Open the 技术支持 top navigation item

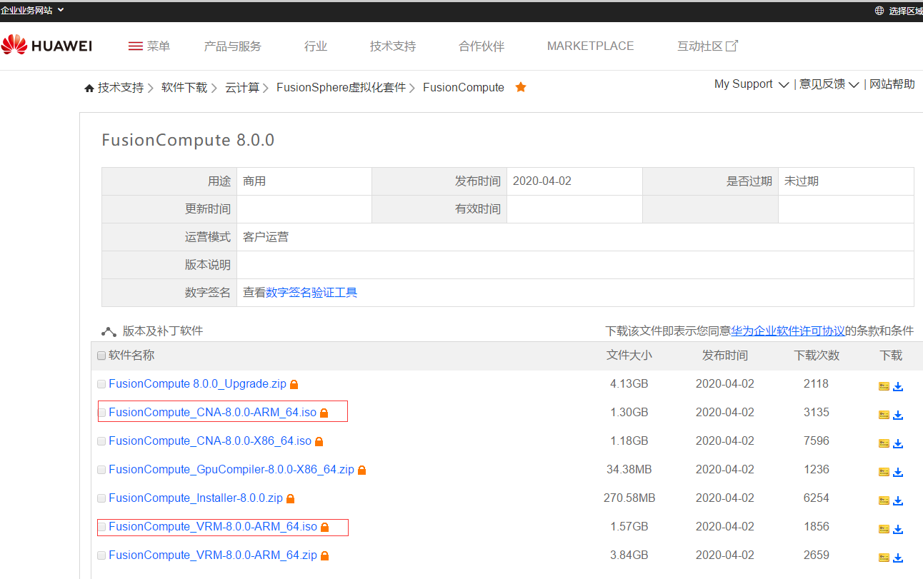(x=393, y=46)
